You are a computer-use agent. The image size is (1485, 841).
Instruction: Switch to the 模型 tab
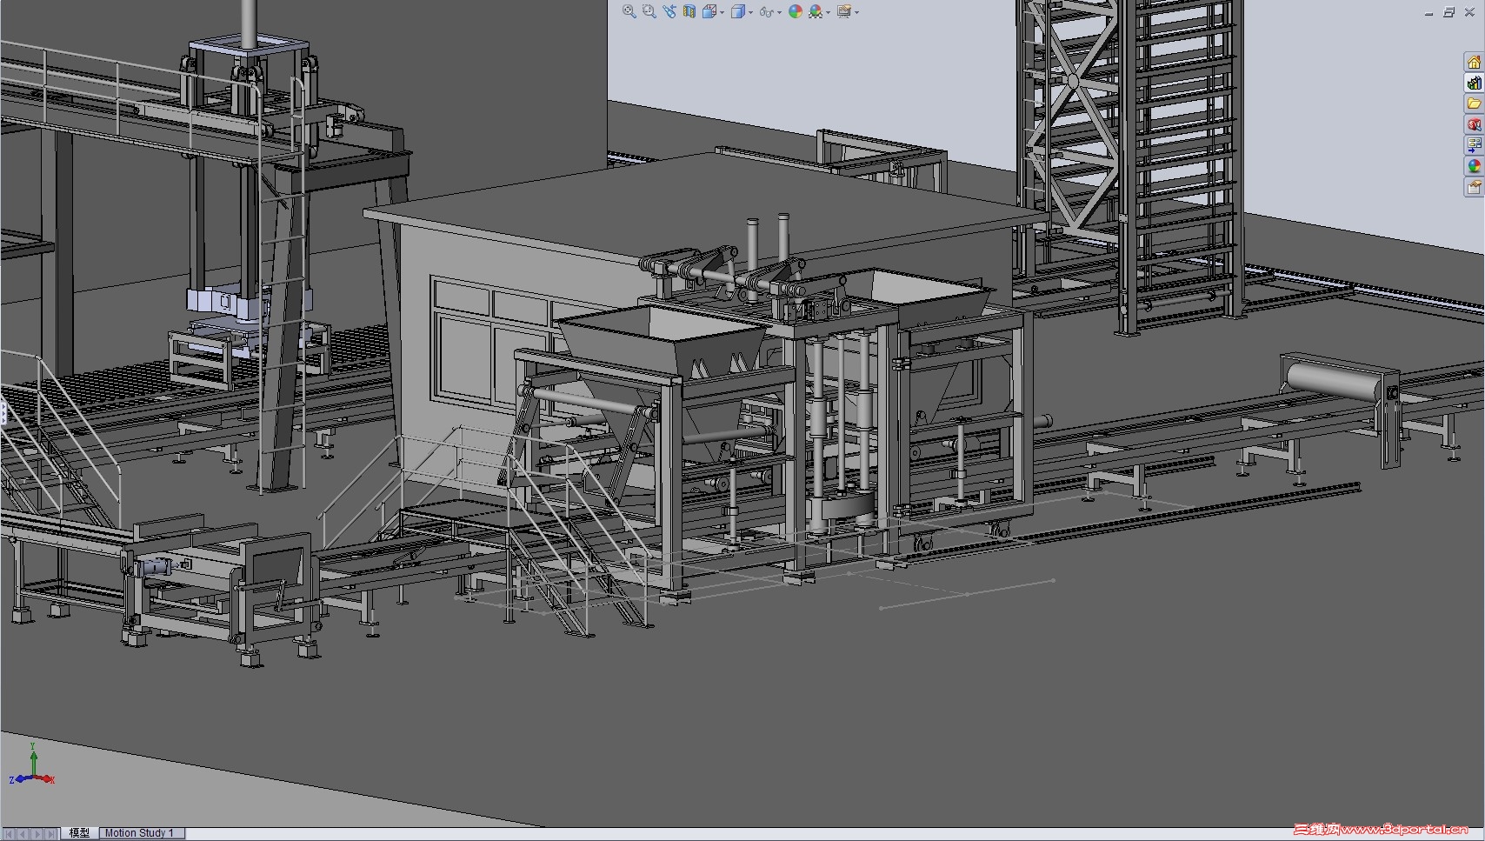click(79, 833)
